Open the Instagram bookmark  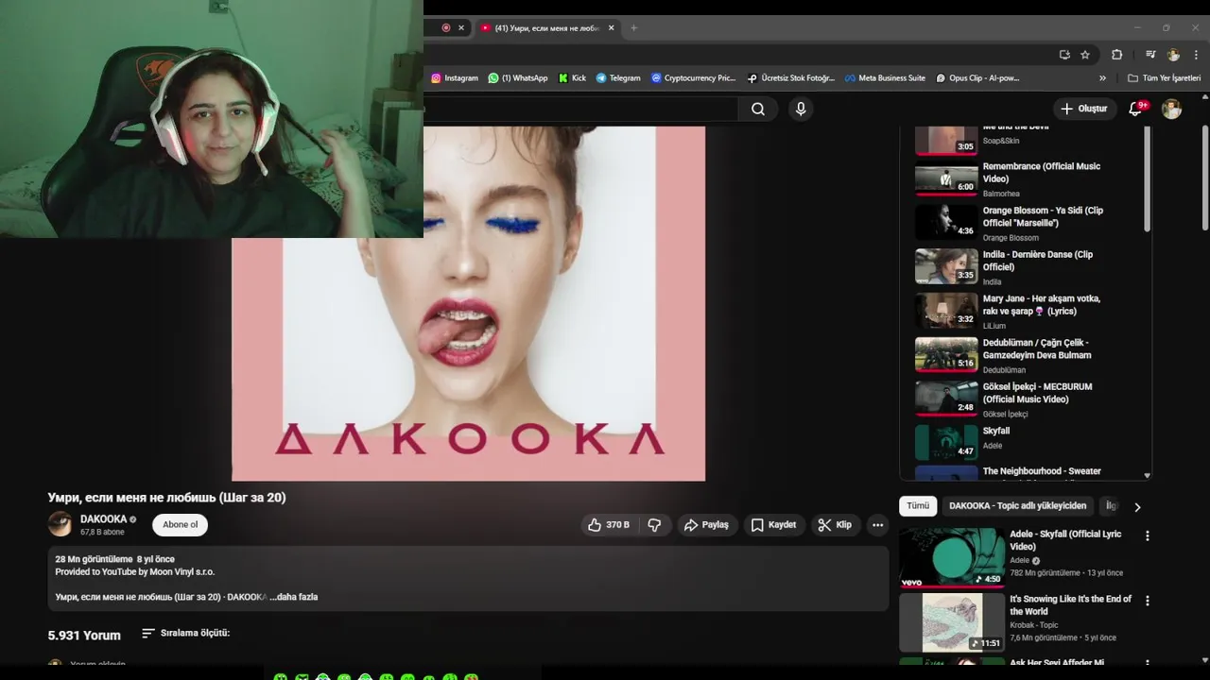click(455, 78)
